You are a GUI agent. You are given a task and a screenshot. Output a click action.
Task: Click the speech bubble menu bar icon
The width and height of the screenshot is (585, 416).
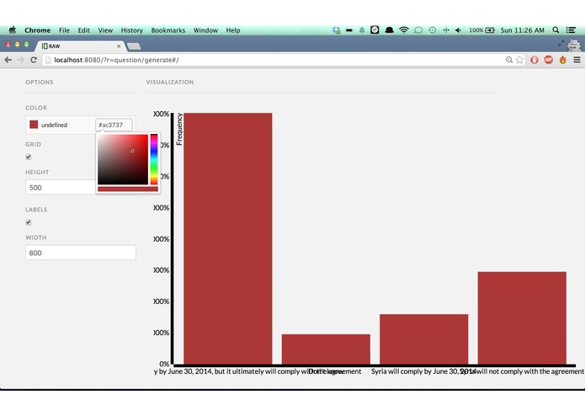[x=418, y=30]
